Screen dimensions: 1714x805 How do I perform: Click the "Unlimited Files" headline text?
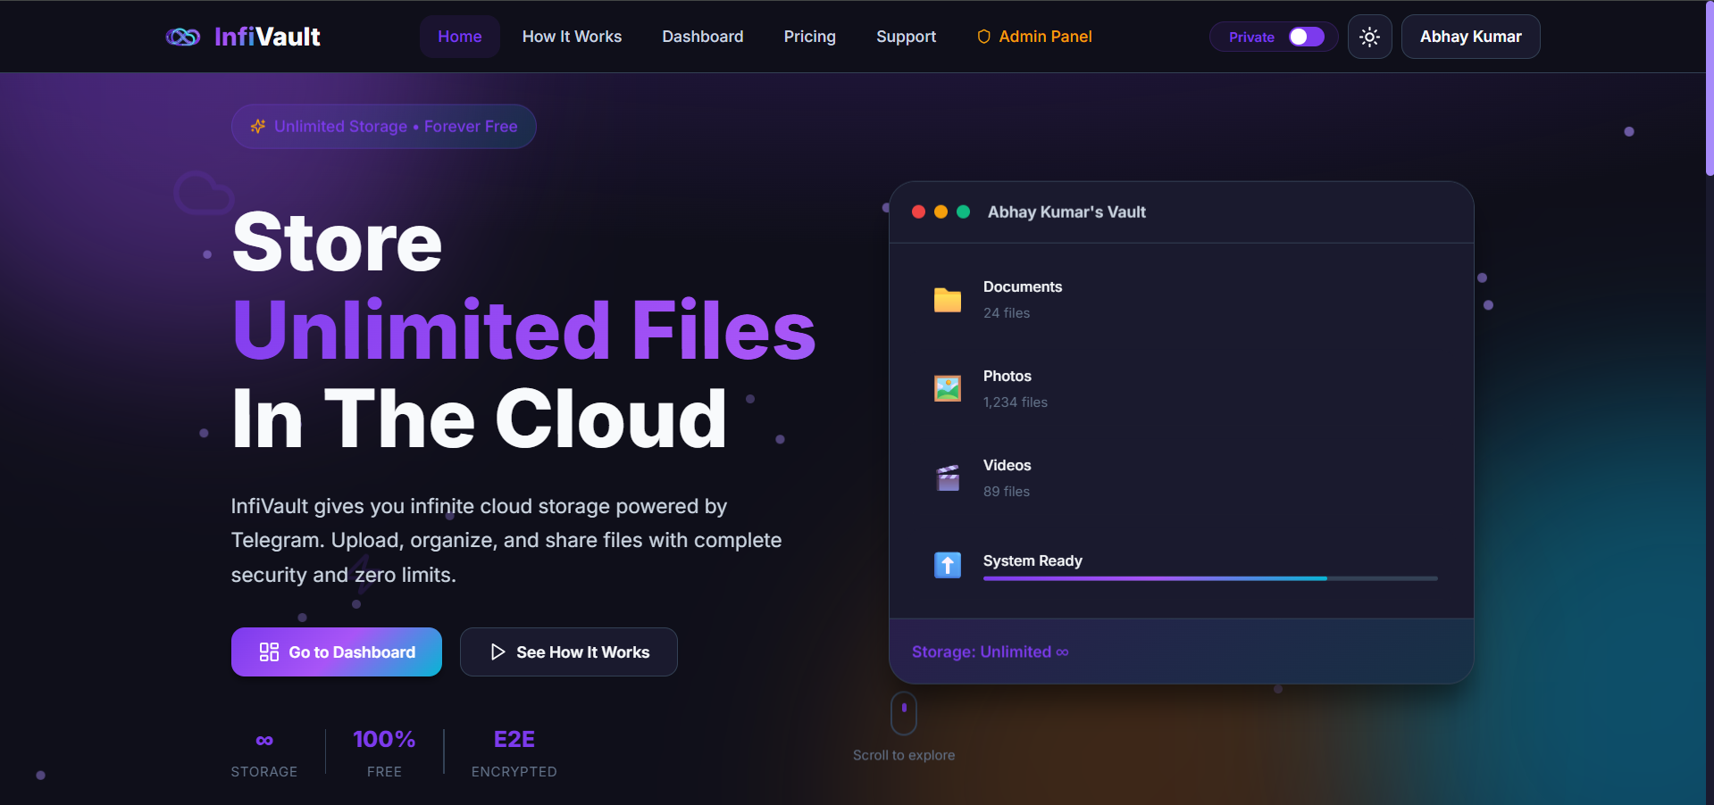[523, 330]
